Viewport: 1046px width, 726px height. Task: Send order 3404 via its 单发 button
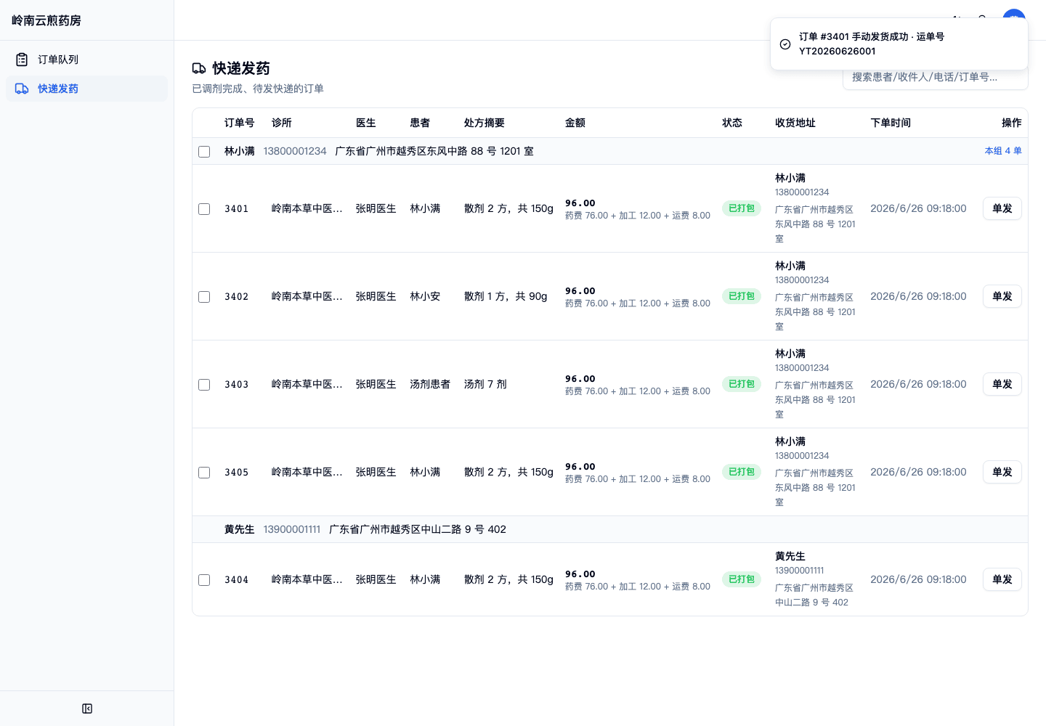(1002, 579)
